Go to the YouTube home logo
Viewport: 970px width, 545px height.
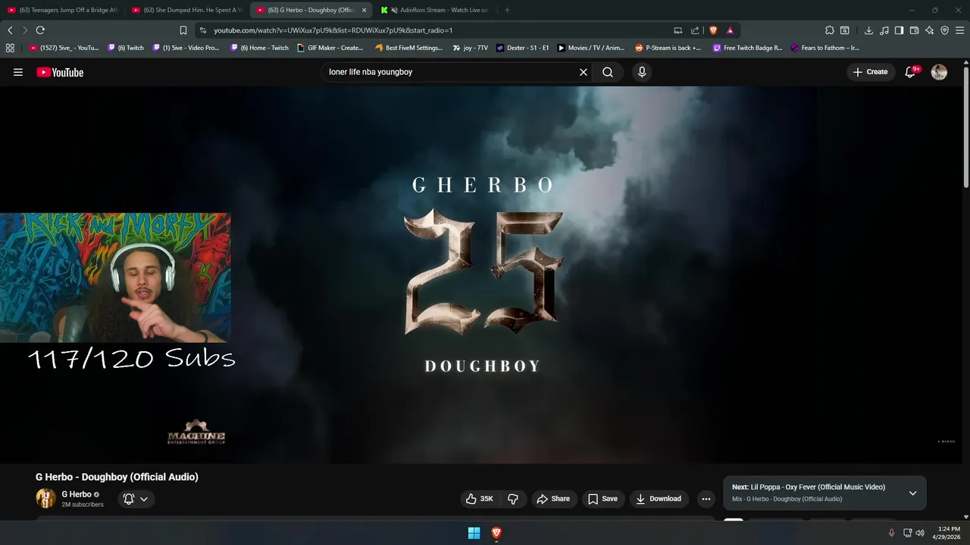pos(60,72)
